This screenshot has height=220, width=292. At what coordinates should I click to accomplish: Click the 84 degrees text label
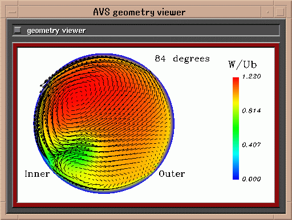click(x=182, y=59)
